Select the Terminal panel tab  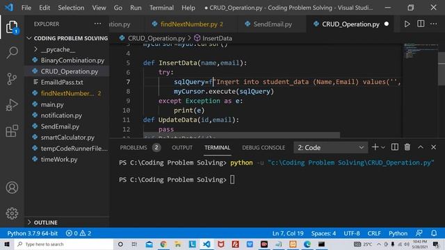click(x=217, y=148)
